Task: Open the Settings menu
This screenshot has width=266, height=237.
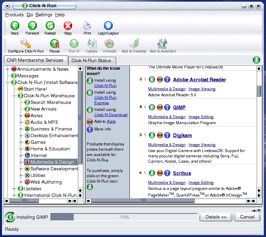Action: coord(44,15)
